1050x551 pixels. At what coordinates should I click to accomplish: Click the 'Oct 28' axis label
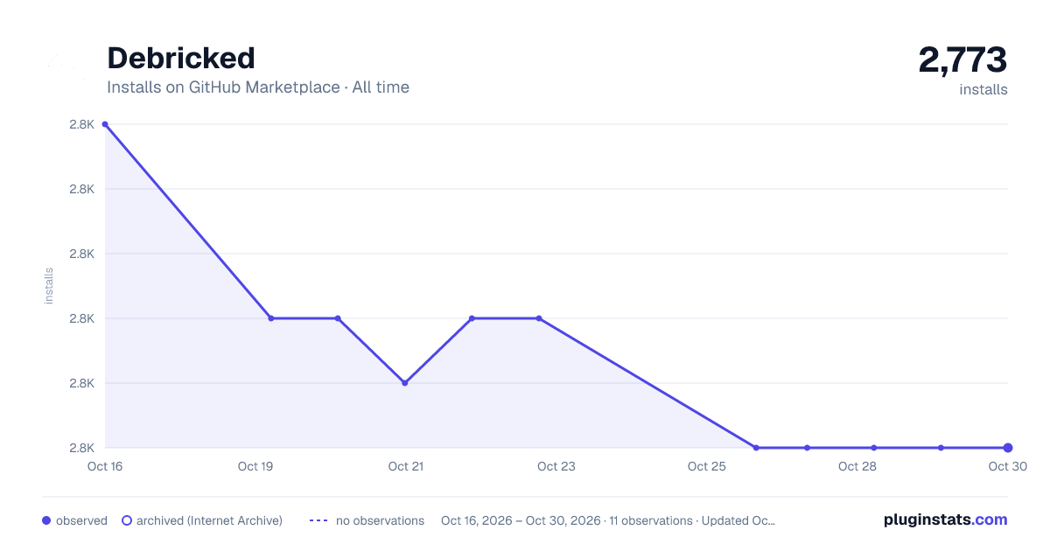(x=857, y=466)
